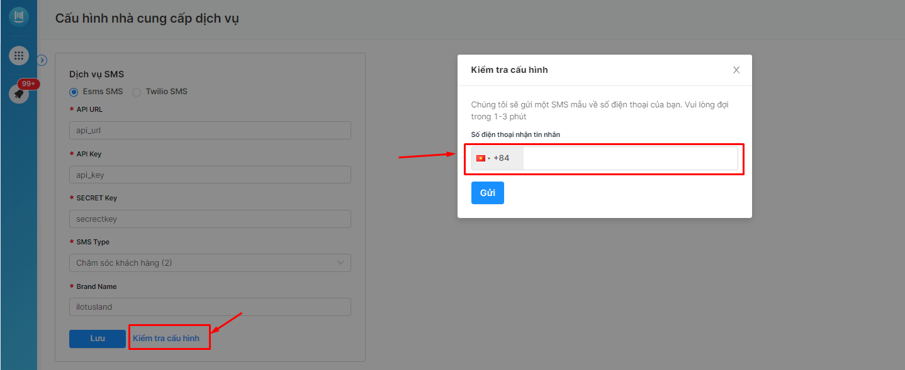Click the Gửi send button

[488, 193]
